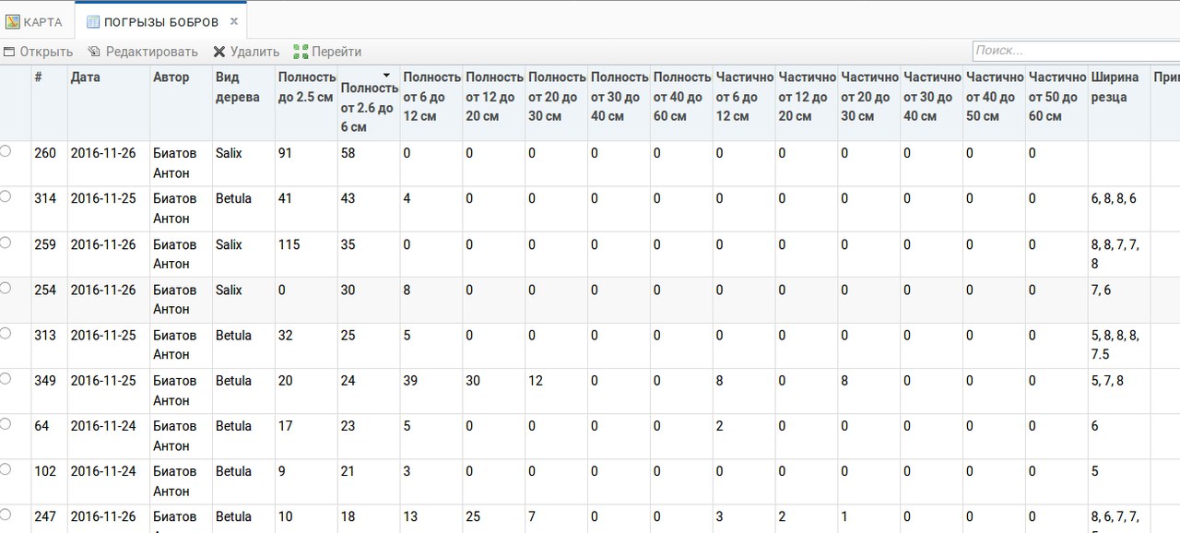Click value 30 under Полность от 12 до 20
The image size is (1180, 533).
(x=473, y=380)
